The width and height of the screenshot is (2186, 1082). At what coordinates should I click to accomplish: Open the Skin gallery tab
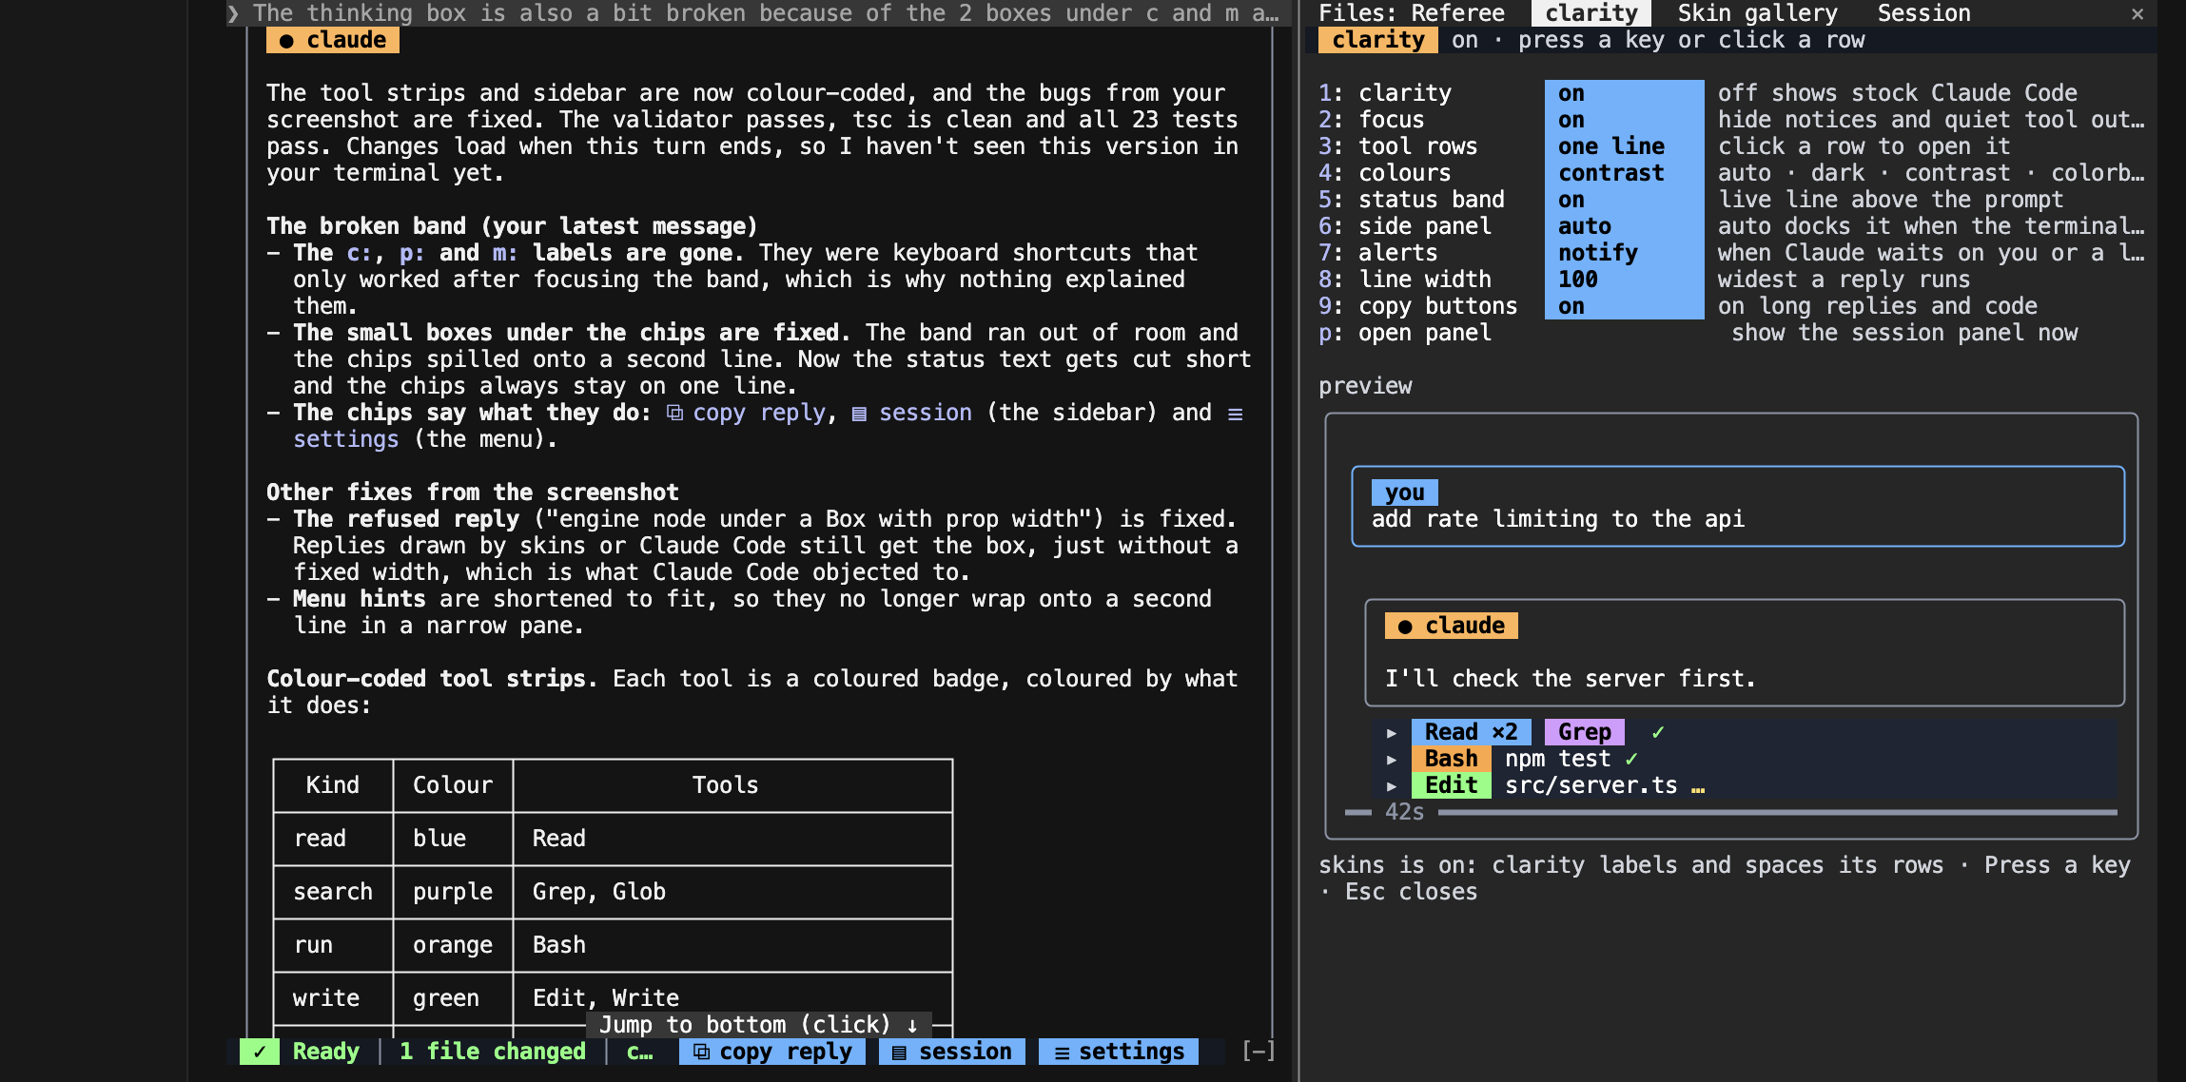click(x=1757, y=13)
